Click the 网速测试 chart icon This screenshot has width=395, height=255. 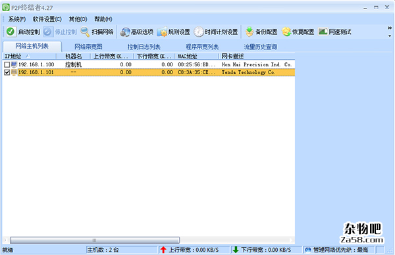[x=323, y=32]
